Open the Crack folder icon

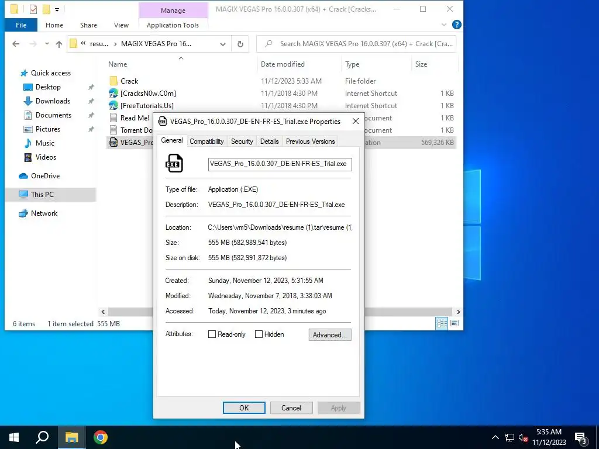(113, 81)
